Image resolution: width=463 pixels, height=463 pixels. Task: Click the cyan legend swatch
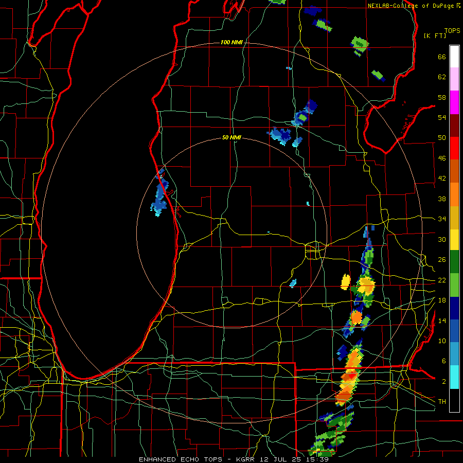click(454, 377)
